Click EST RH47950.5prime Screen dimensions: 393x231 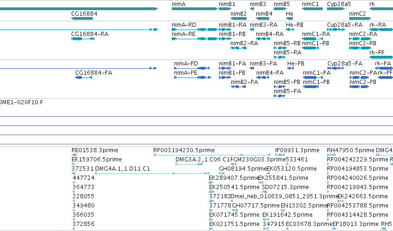(332, 155)
